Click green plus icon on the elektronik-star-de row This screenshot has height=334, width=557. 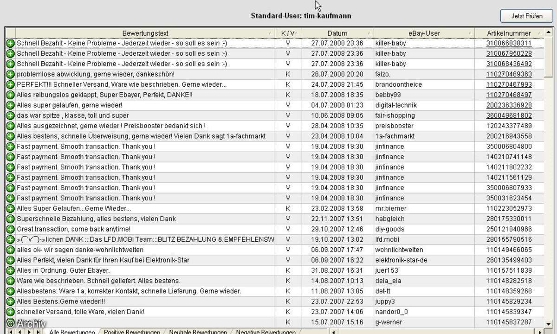pyautogui.click(x=10, y=260)
